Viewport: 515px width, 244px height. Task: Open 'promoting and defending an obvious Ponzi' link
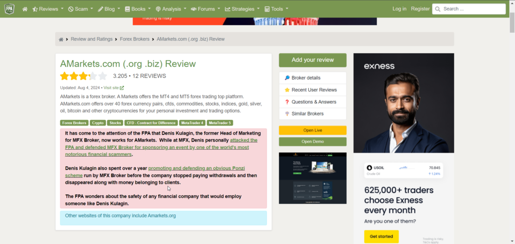point(197,169)
